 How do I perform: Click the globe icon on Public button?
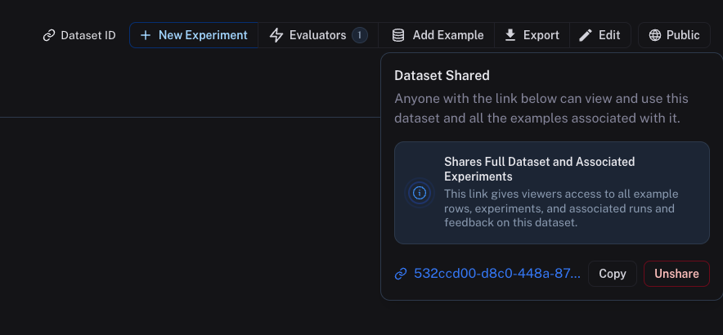tap(655, 35)
